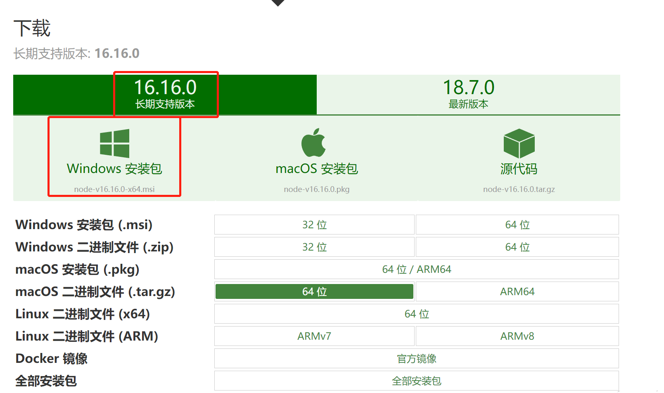664x393 pixels.
Task: Click ARM64 for macOS 二进制文件 (.tar.gz)
Action: (517, 291)
